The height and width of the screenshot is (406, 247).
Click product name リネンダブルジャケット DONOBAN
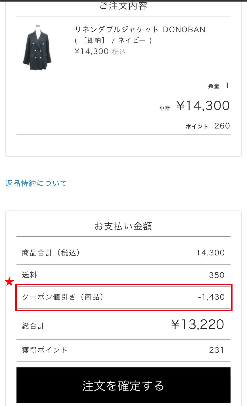140,30
